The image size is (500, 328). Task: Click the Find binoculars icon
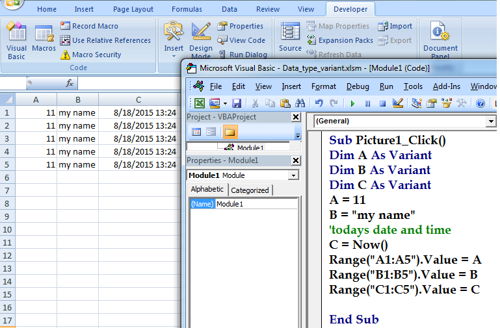click(x=300, y=103)
